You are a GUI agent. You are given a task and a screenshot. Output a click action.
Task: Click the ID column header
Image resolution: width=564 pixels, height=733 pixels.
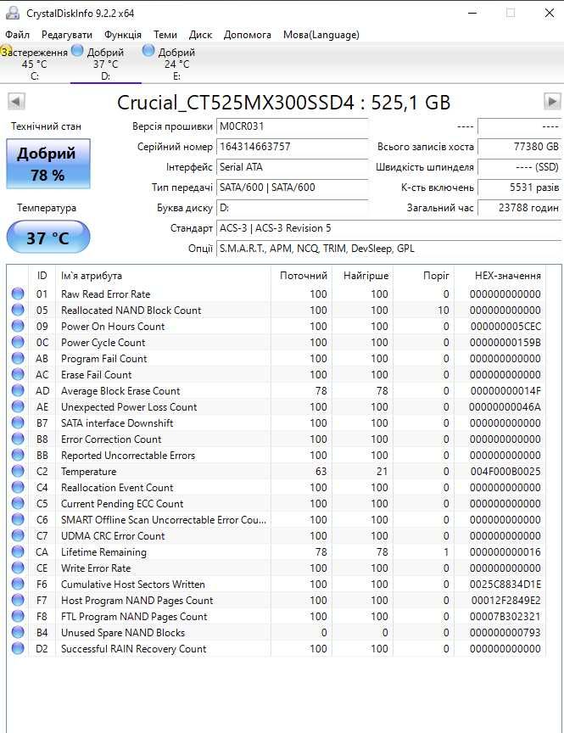point(42,276)
